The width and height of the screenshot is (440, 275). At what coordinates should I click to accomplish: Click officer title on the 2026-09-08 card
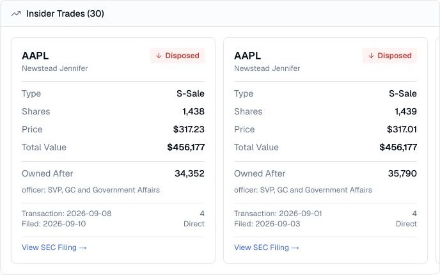[91, 190]
